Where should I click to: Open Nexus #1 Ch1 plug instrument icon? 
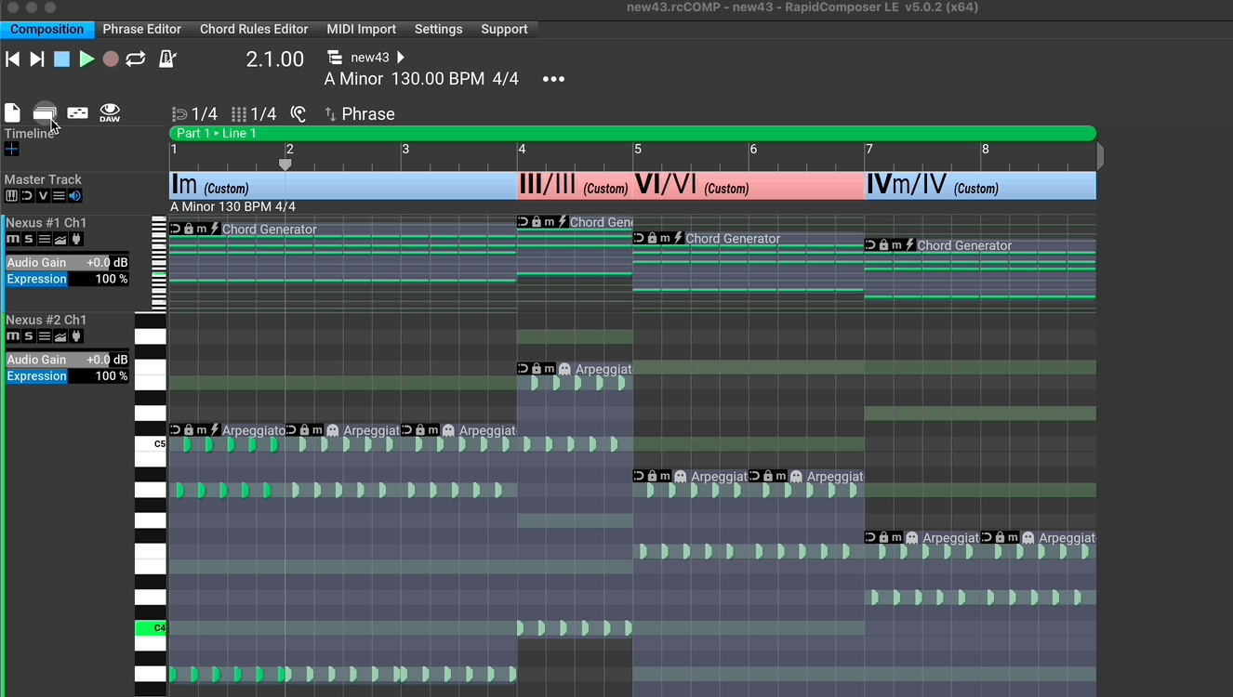76,240
